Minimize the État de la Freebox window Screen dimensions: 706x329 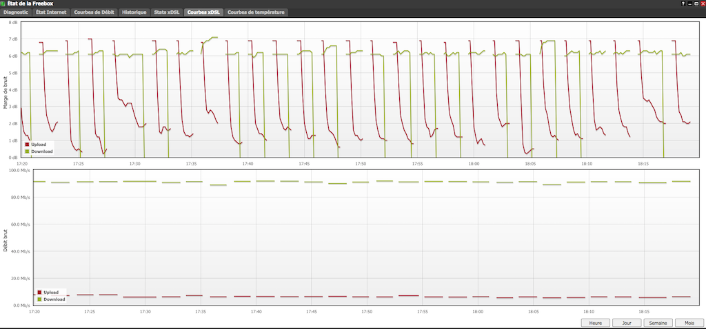[689, 3]
